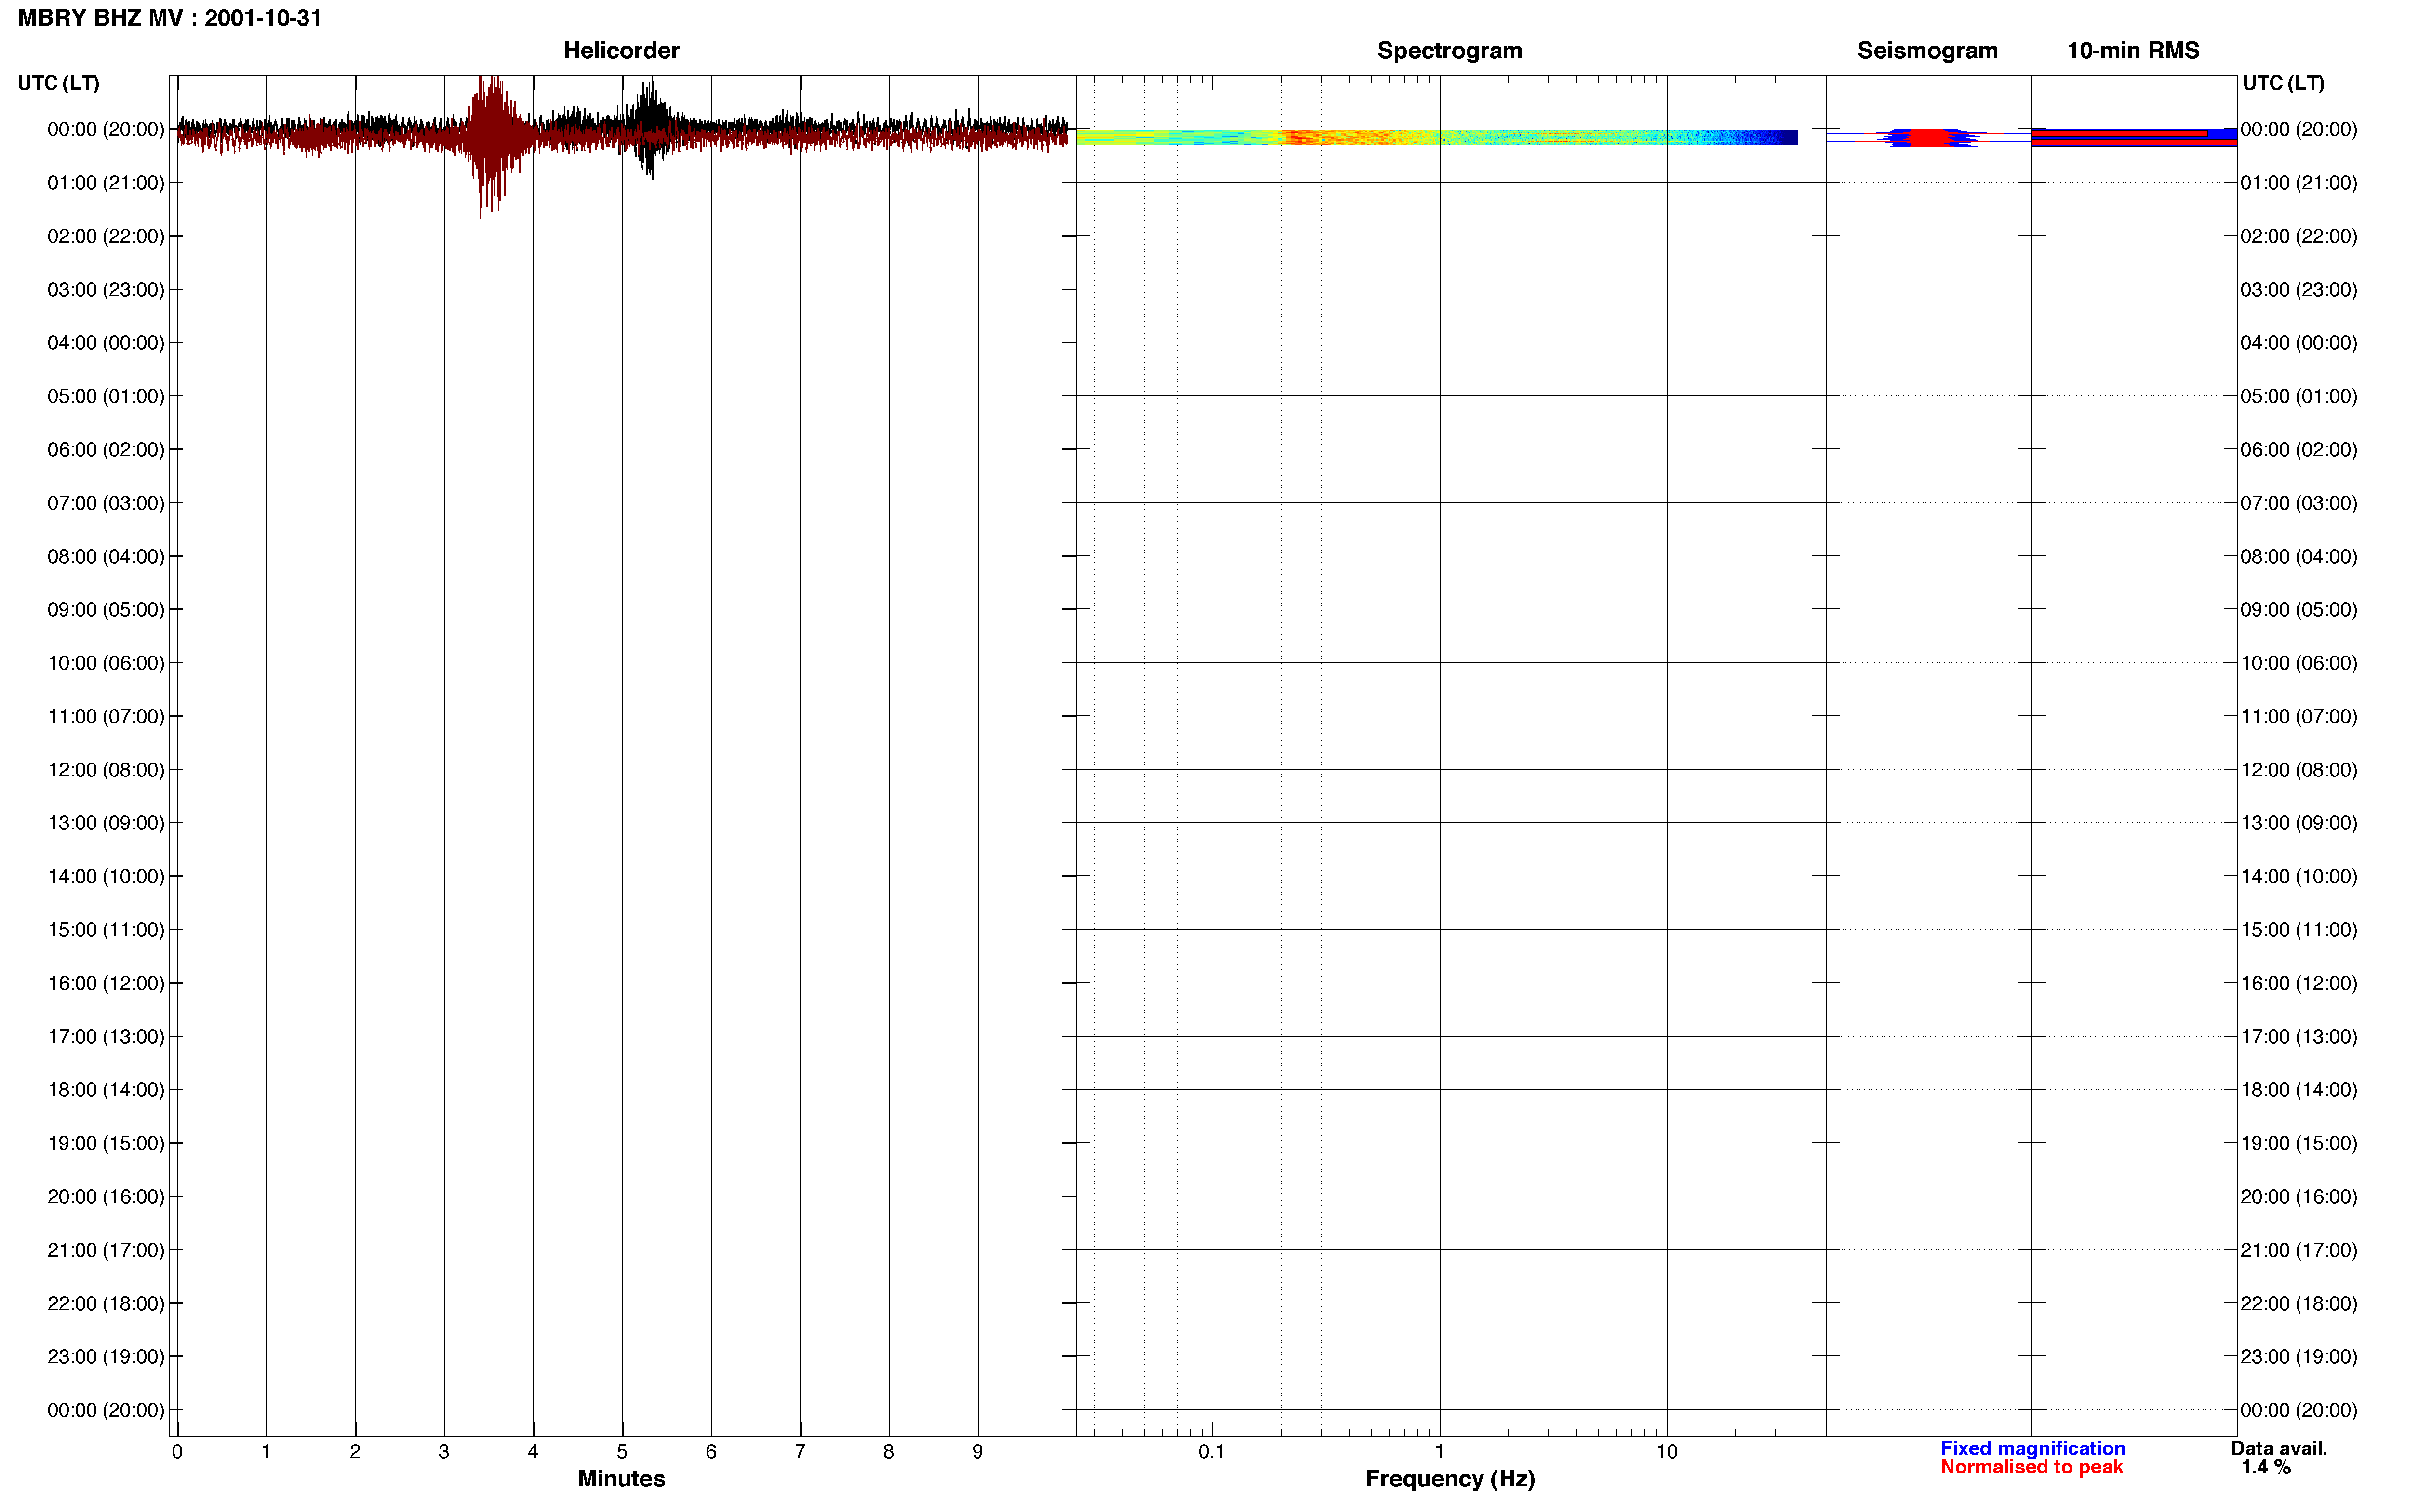Click '19:00 (15:00)' on the RMS-side time axis

2299,1144
